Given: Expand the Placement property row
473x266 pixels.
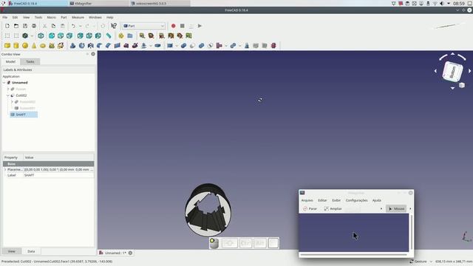Looking at the screenshot, I should (5, 169).
